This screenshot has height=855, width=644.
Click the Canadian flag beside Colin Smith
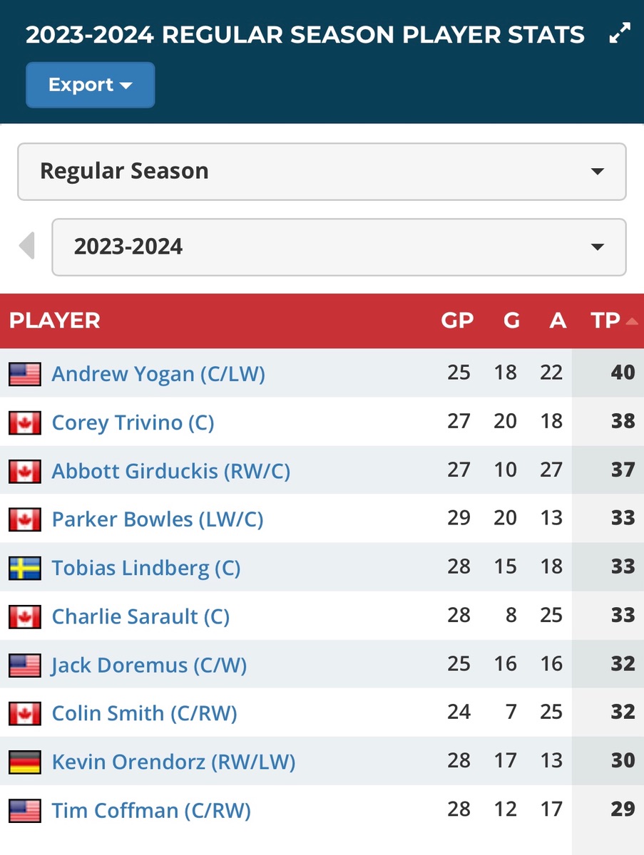[24, 713]
